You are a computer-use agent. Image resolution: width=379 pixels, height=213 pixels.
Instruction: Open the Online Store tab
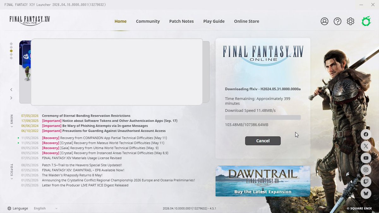pyautogui.click(x=246, y=21)
